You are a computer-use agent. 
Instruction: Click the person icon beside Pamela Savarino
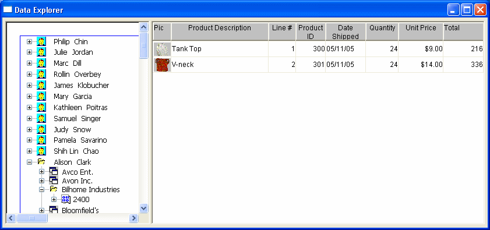41,140
